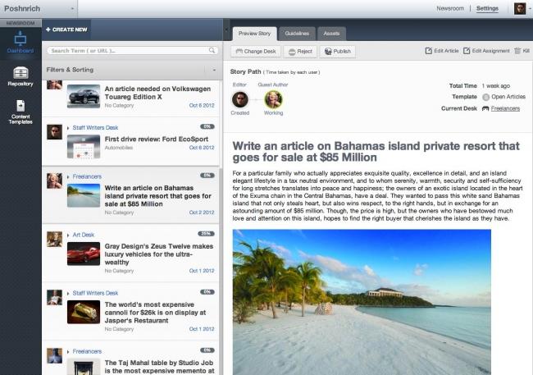
Task: Switch to the Preview Story tab
Action: [254, 34]
